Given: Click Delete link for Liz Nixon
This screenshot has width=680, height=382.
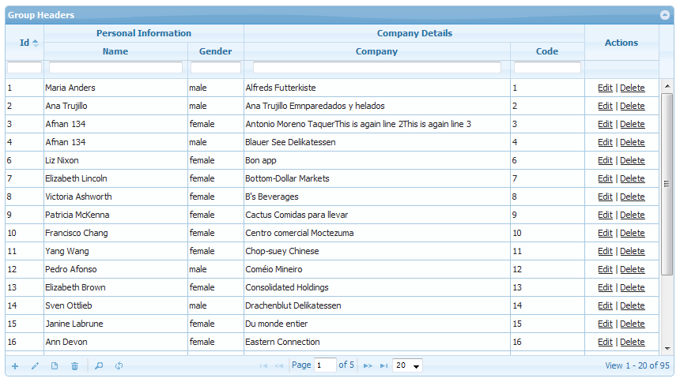Looking at the screenshot, I should coord(632,160).
